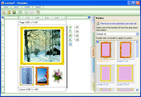Select the mountain photo in orange frame
Viewport: 141px width, 97px height.
pos(42,76)
